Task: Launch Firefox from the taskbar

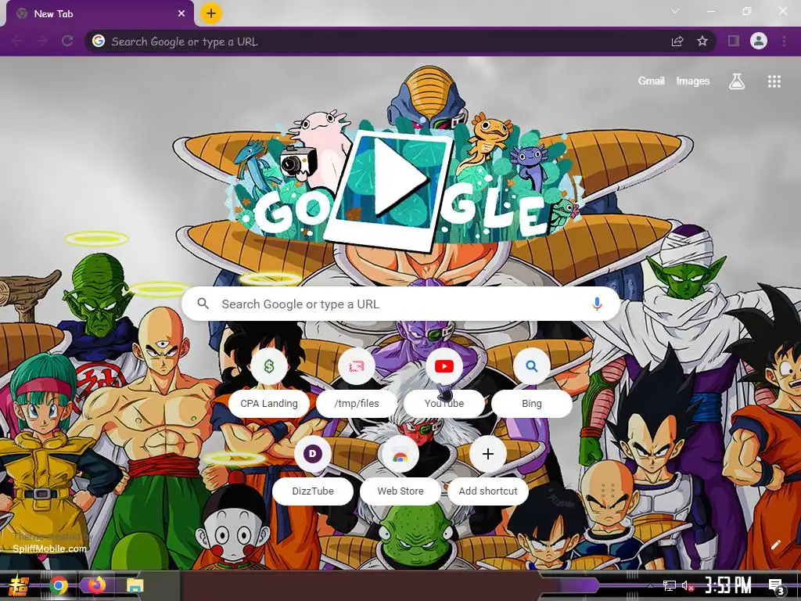Action: tap(96, 585)
